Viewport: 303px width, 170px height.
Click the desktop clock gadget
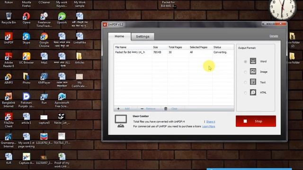[282, 8]
